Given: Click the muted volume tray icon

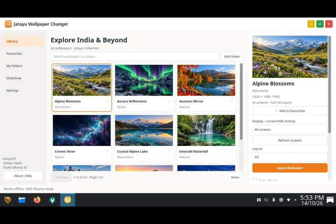Looking at the screenshot, I should (266, 200).
